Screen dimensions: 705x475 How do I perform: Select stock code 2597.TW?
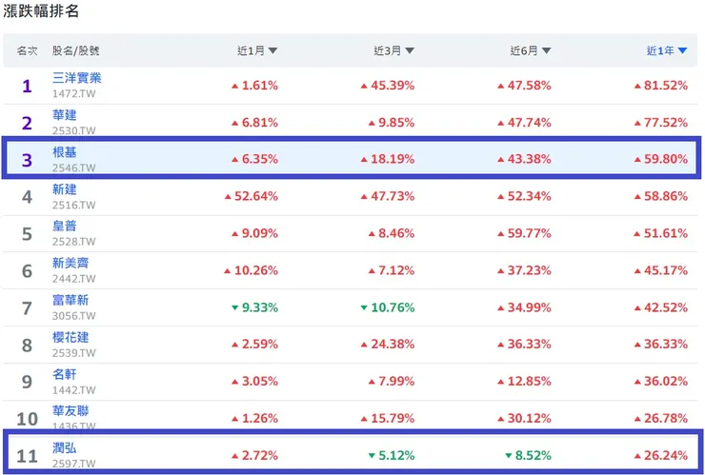[x=73, y=464]
